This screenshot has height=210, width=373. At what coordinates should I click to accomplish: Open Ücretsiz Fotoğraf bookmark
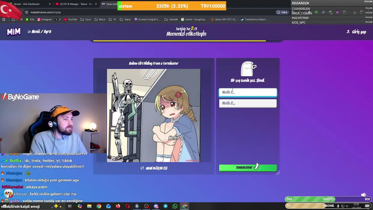pyautogui.click(x=147, y=20)
